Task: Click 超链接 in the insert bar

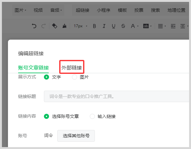Action: [x=82, y=10]
